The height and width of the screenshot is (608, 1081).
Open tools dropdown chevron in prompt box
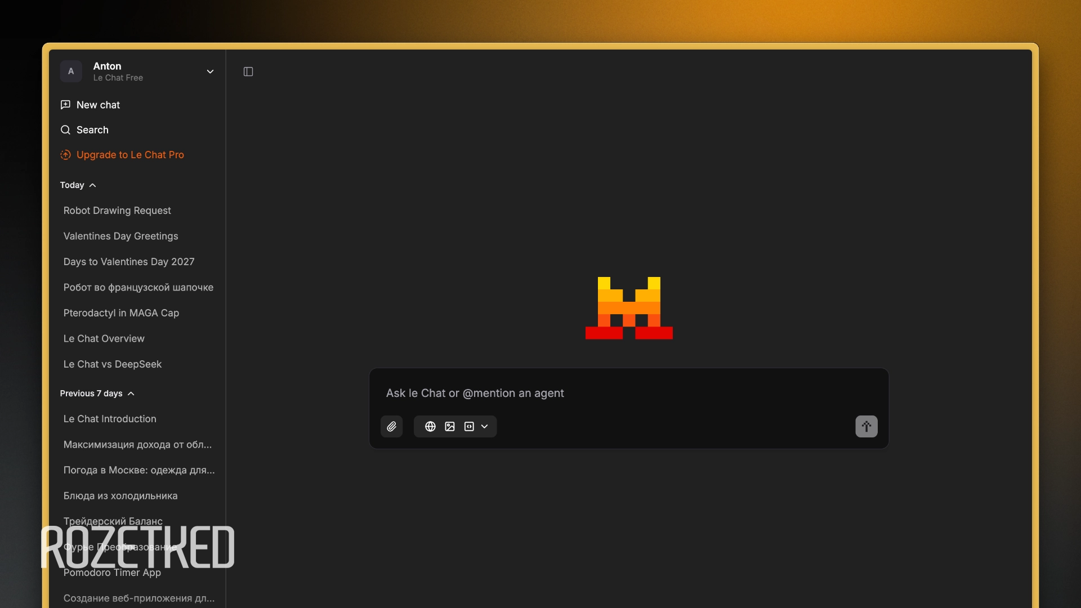[484, 426]
